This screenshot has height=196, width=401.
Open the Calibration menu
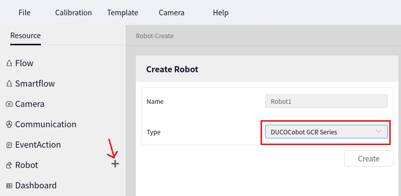tap(74, 13)
